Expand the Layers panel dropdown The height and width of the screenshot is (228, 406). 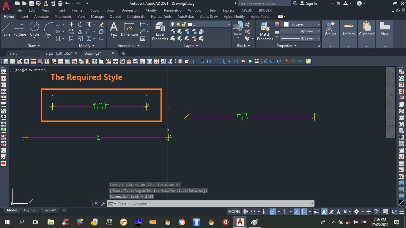(x=191, y=46)
